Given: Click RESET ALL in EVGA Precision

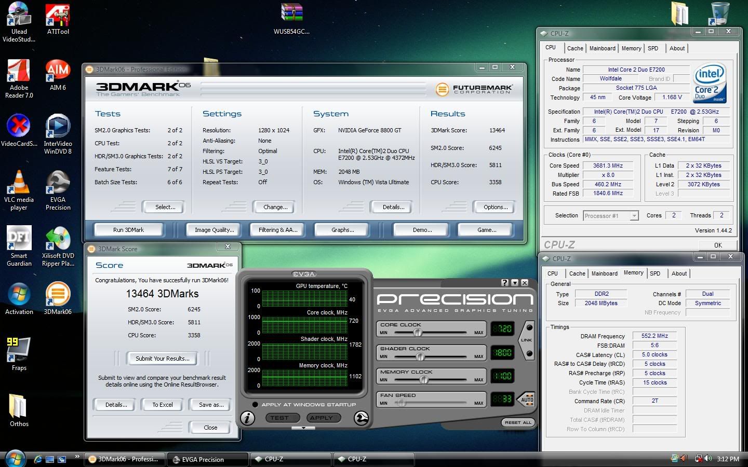Looking at the screenshot, I should pyautogui.click(x=518, y=422).
